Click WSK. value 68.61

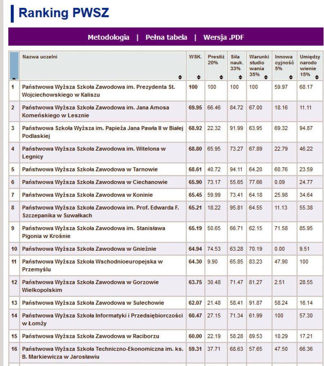[x=195, y=169]
